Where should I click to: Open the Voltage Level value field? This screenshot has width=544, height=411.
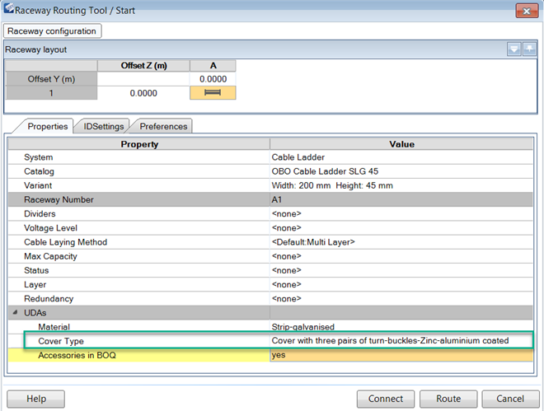[x=401, y=228]
